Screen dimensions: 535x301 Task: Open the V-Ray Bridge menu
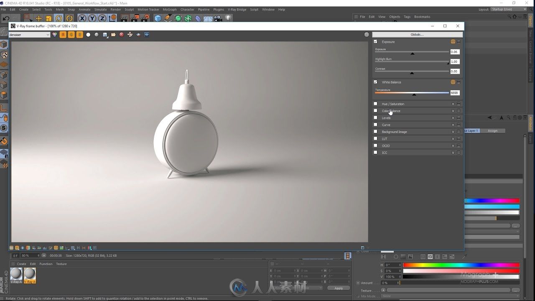tap(237, 9)
